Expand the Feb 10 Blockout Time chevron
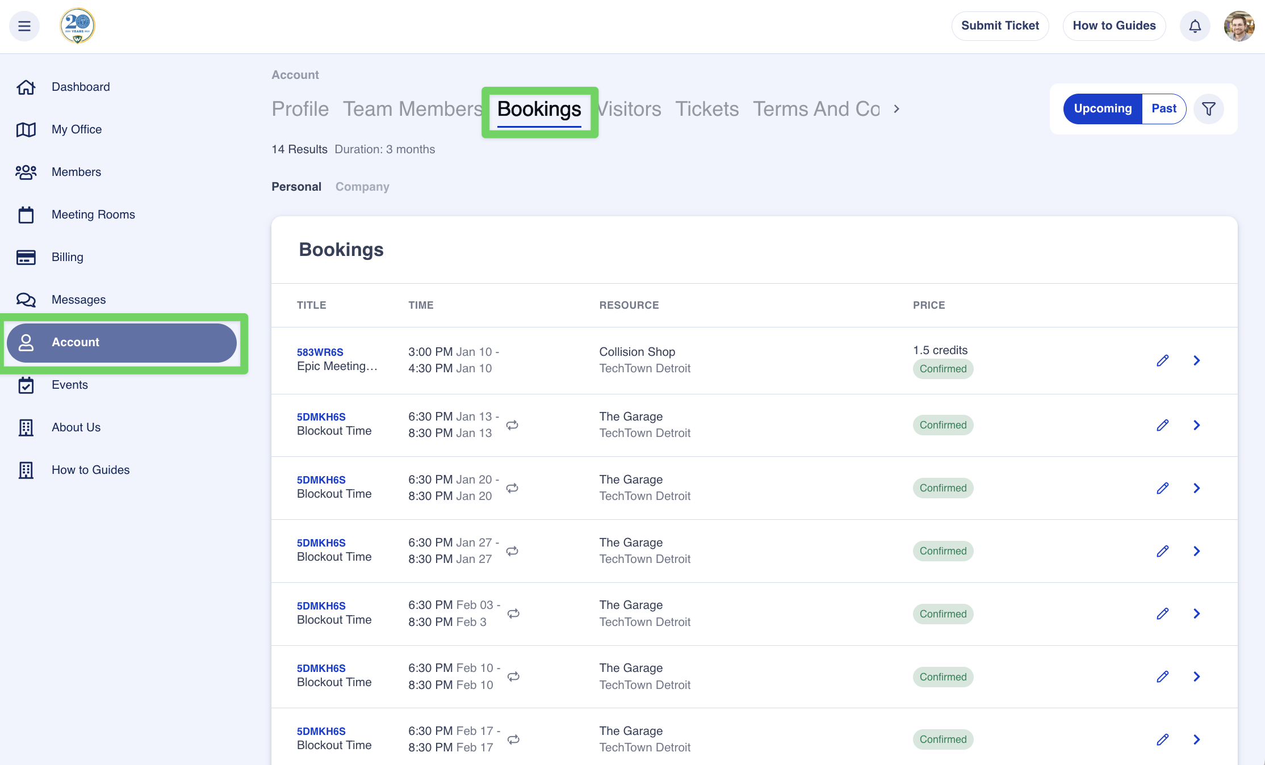1265x765 pixels. coord(1197,676)
